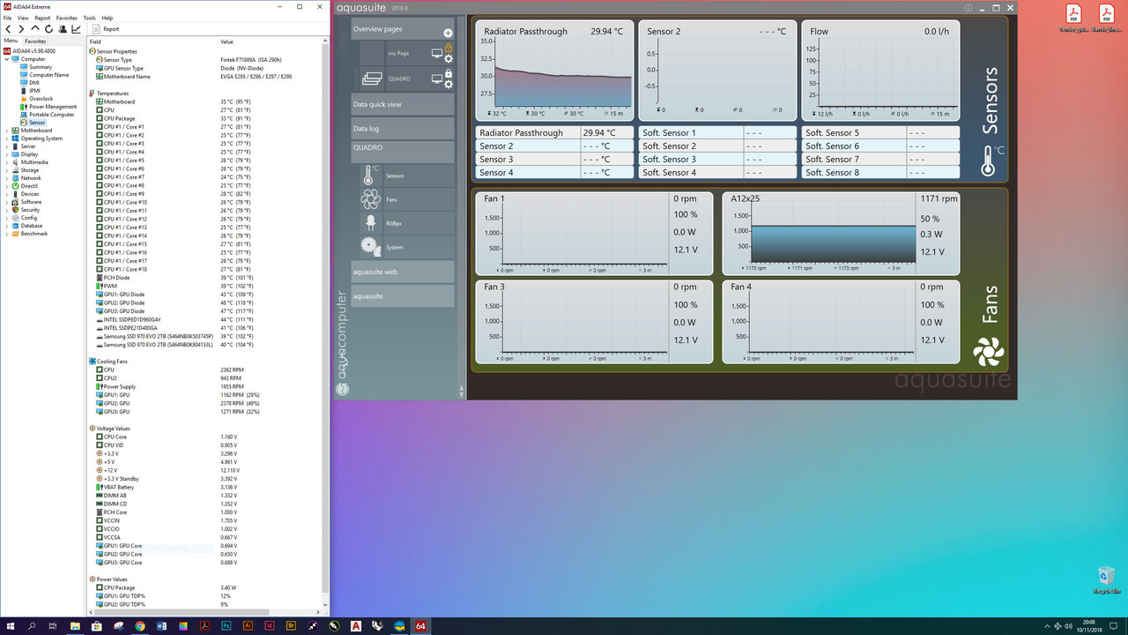Expand the Display tree node
The image size is (1128, 635).
click(7, 154)
